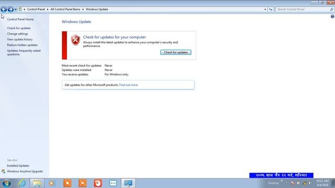This screenshot has width=335, height=188.
Task: Expand the Desktop toolbar chevron
Action: pyautogui.click(x=282, y=181)
